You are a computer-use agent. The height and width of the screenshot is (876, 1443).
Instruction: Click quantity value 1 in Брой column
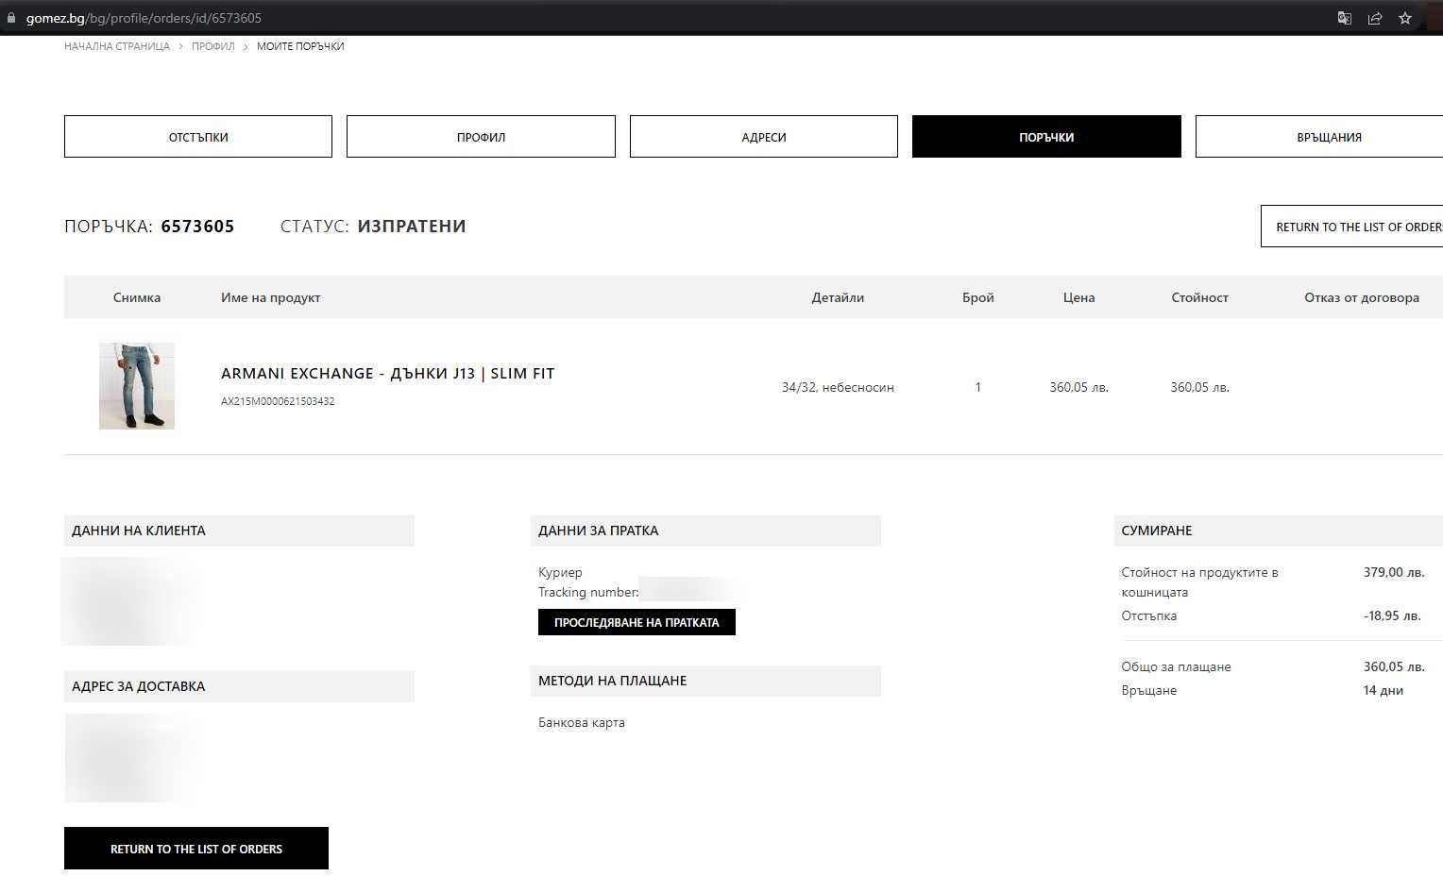978,387
